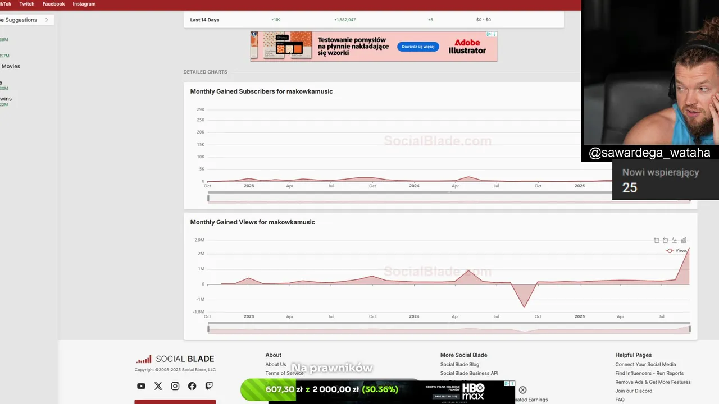
Task: Open Instagram tab in top navigation
Action: click(x=84, y=4)
